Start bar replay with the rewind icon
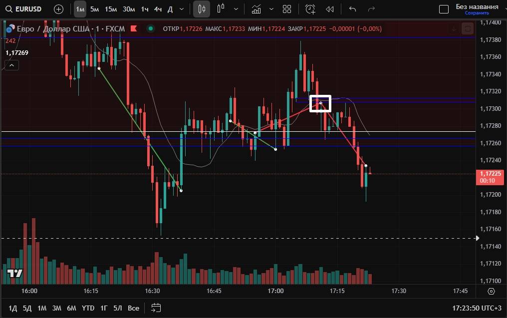 (329, 9)
